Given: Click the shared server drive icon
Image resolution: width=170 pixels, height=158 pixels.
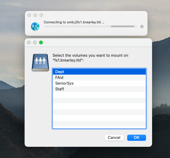Looking at the screenshot, I should pyautogui.click(x=40, y=62).
